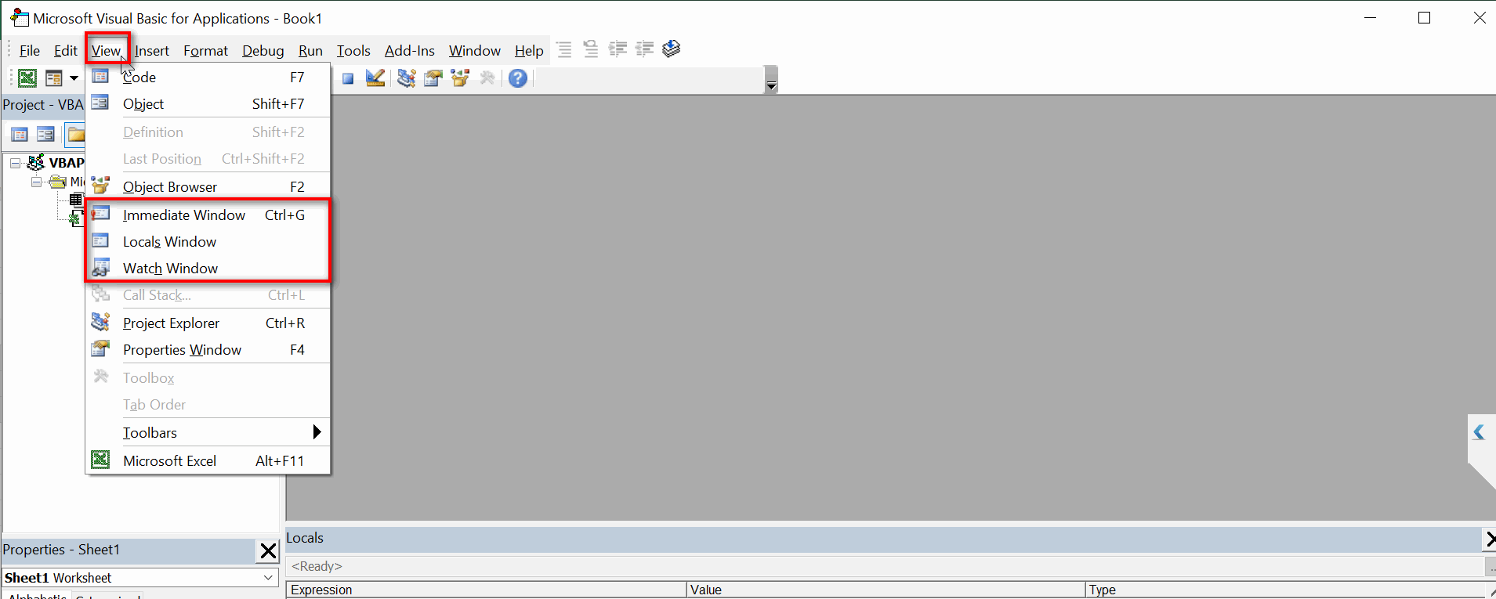Click the List Properties/Methods edit toolbar icon
Screen dimensions: 1496x599
point(564,49)
